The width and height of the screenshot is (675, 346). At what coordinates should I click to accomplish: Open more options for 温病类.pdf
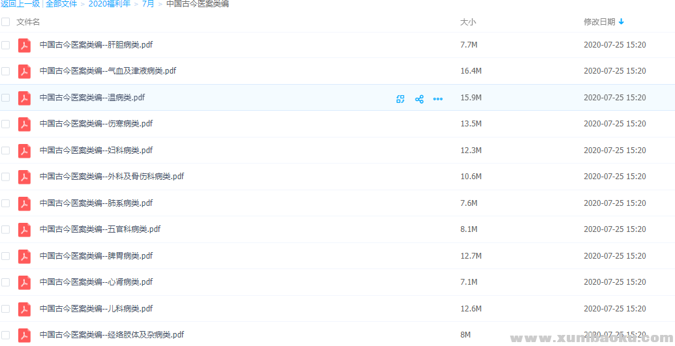438,99
